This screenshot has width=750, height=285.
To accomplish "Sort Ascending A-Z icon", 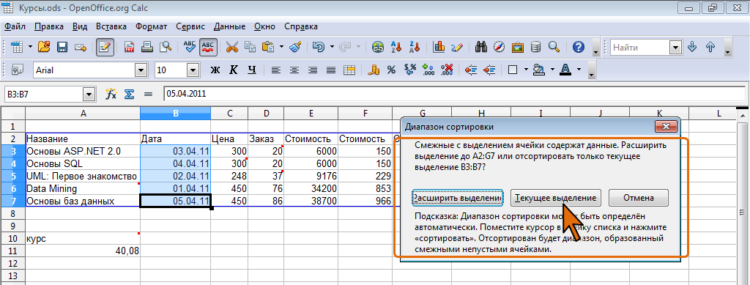I will [396, 47].
